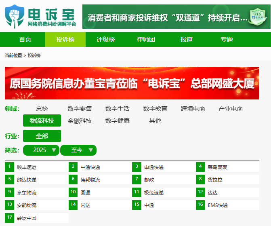This screenshot has width=271, height=226.
Task: Click rank badge 8 beside 货拉拉
Action: 200,180
